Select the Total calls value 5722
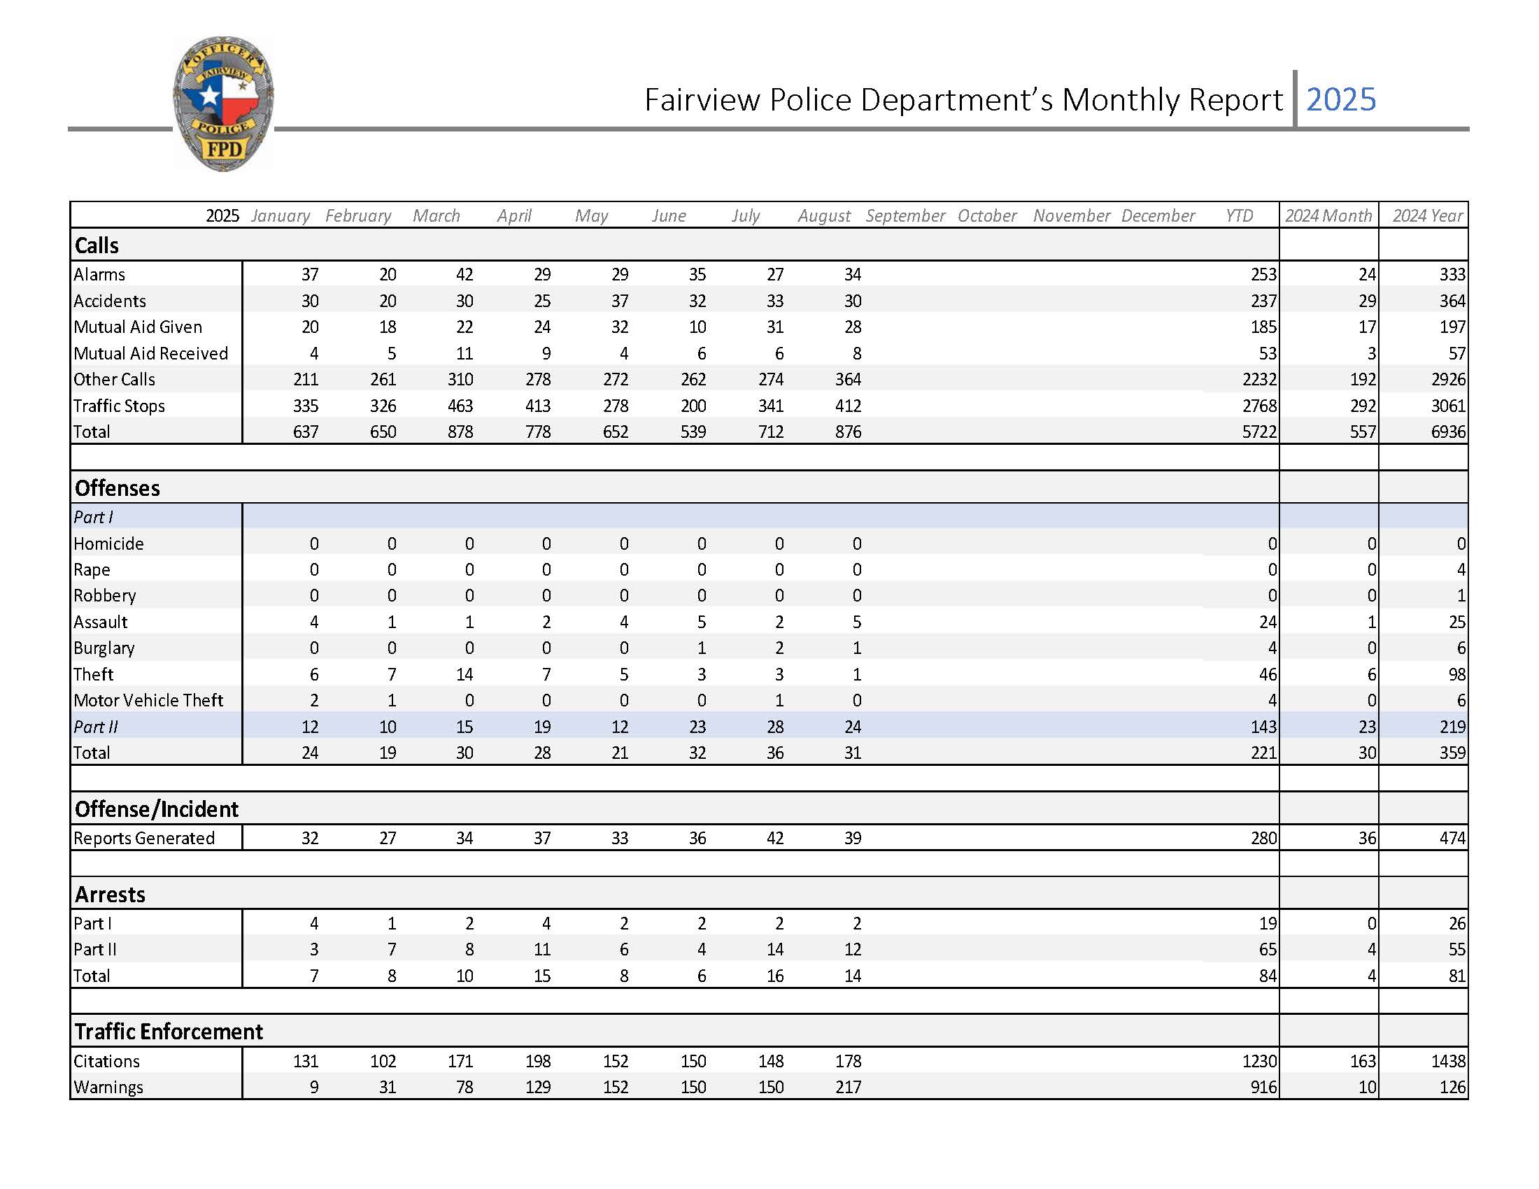This screenshot has height=1189, width=1539. [1261, 432]
